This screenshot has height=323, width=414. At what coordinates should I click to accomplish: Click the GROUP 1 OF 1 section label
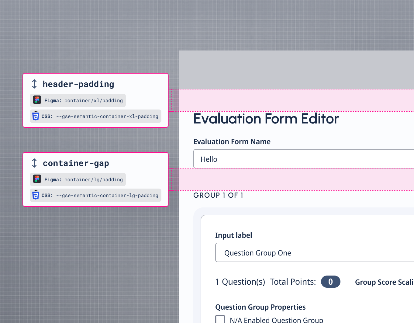click(x=218, y=195)
